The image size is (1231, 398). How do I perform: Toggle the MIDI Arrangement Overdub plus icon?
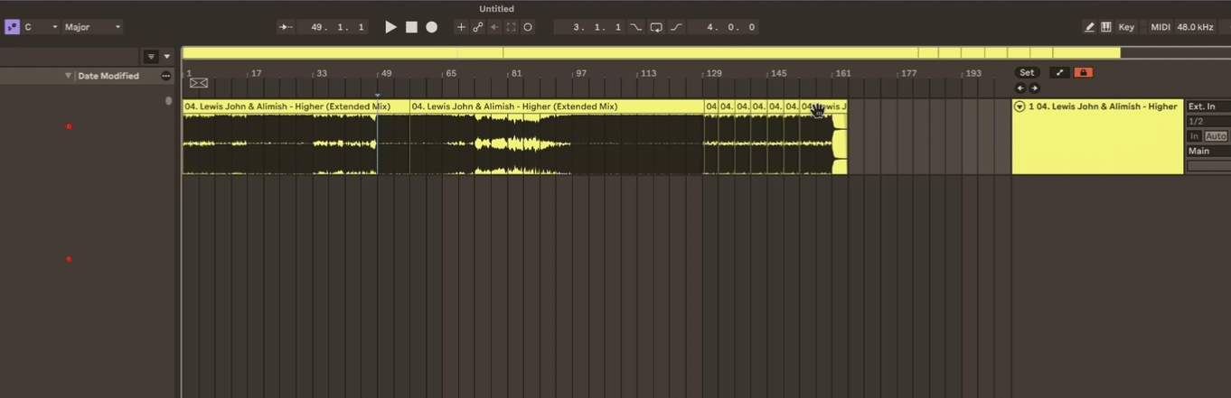click(461, 27)
